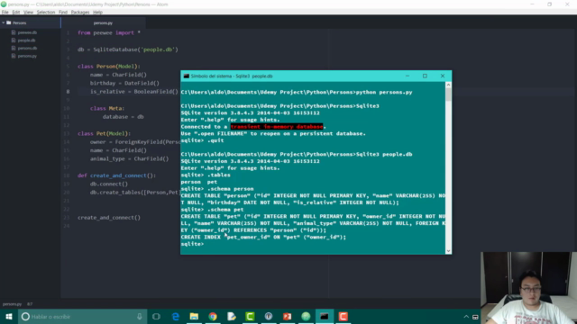Restore down the Atom window

click(x=550, y=4)
